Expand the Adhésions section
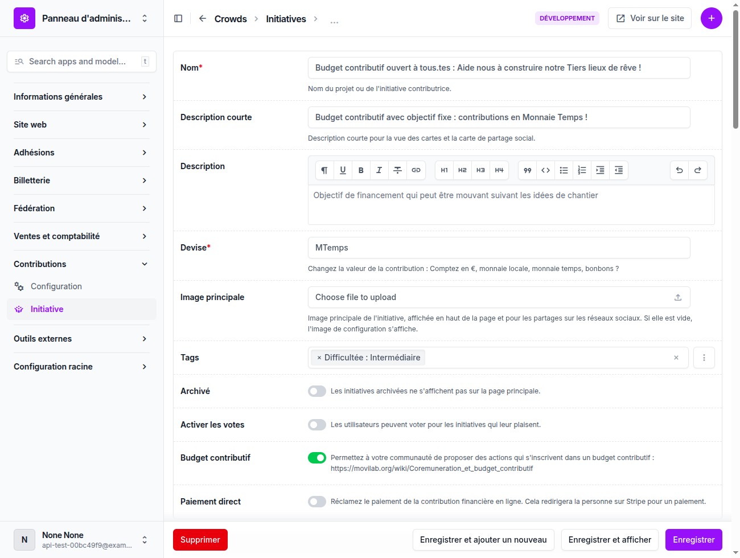740x558 pixels. 81,153
